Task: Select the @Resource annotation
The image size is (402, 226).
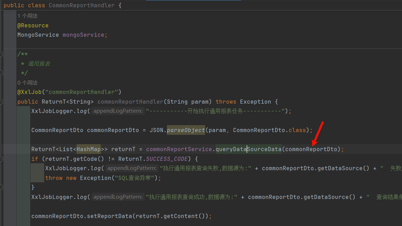Action: pyautogui.click(x=33, y=26)
